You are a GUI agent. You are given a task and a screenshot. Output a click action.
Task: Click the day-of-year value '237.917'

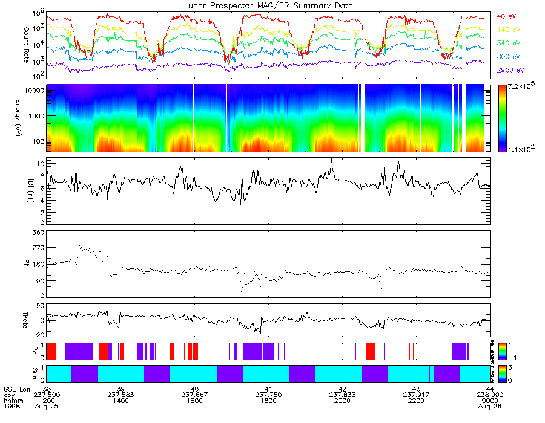point(416,395)
